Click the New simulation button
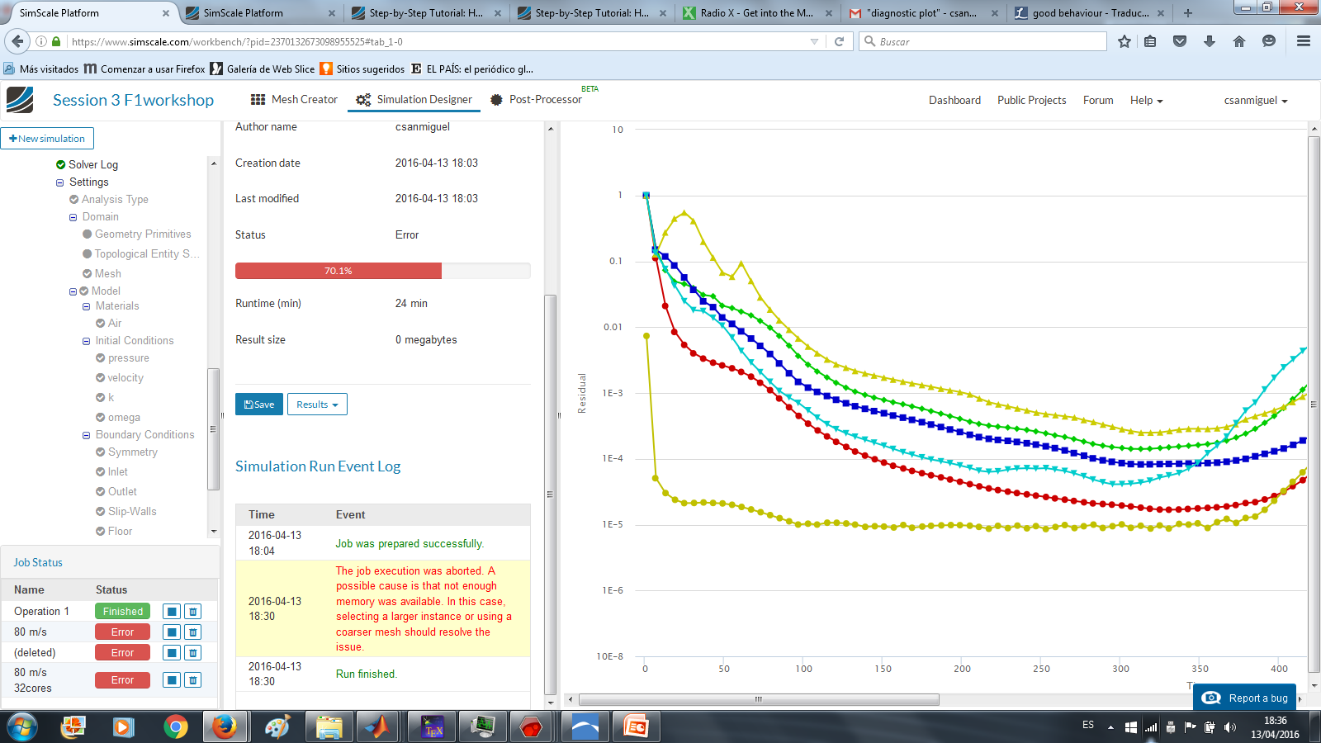 pyautogui.click(x=47, y=139)
